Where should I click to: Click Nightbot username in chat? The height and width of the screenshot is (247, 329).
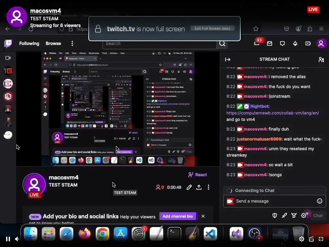point(260,106)
